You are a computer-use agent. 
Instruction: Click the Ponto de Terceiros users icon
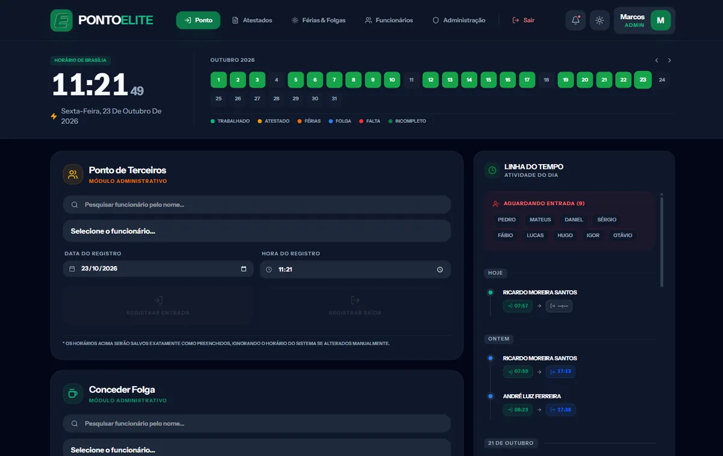73,174
